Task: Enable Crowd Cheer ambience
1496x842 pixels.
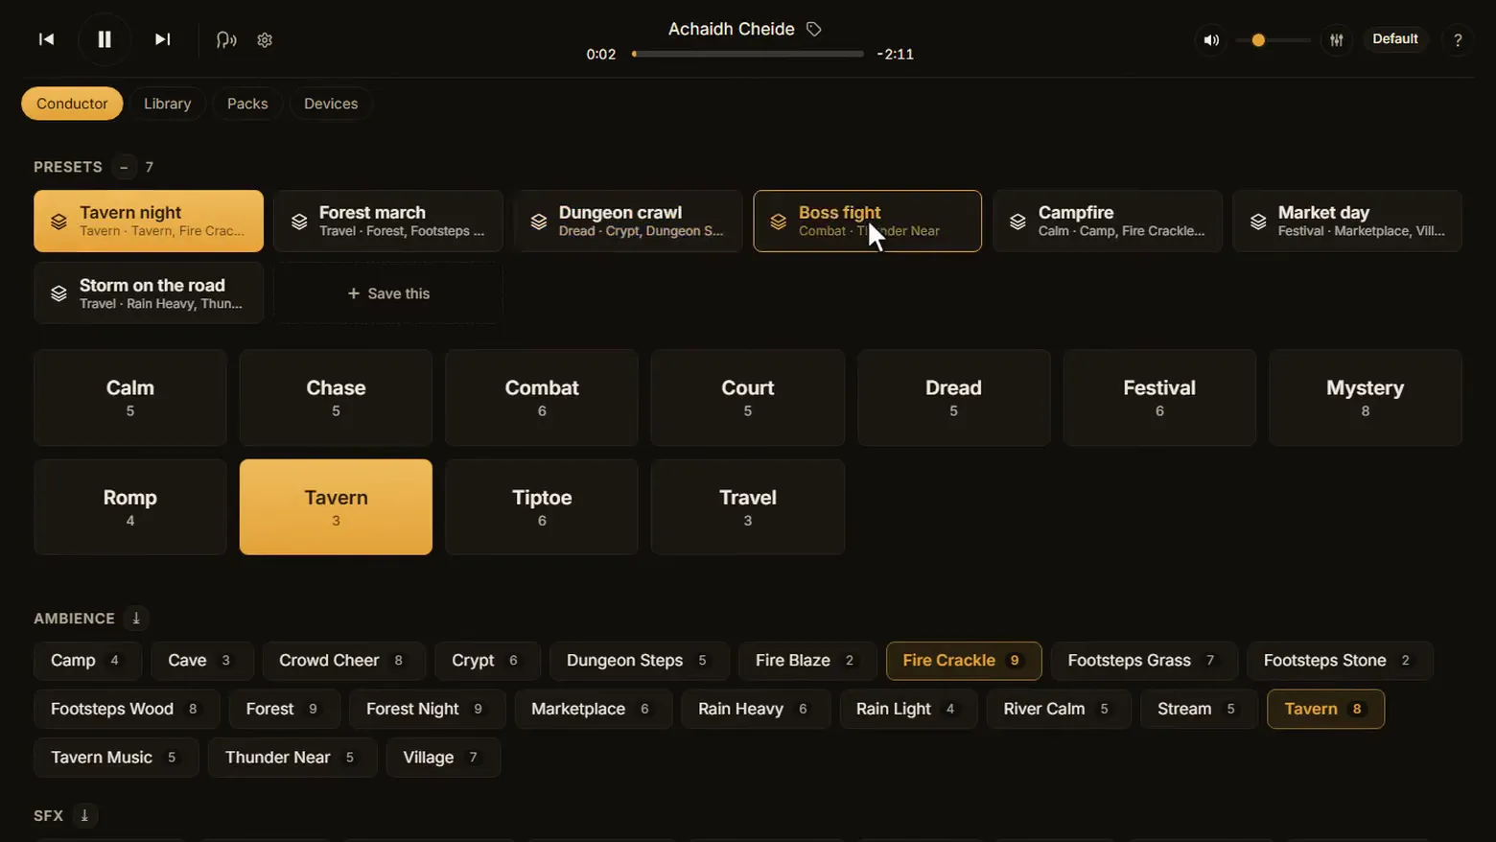Action: 342,661
